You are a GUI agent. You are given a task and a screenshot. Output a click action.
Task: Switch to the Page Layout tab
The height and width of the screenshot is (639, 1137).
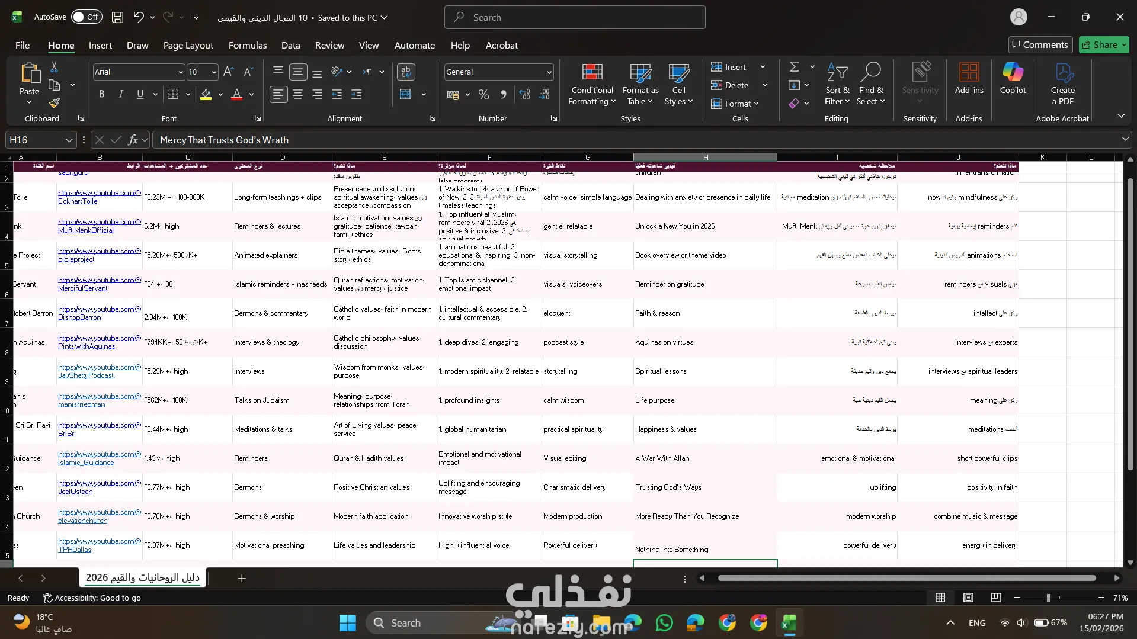point(188,45)
